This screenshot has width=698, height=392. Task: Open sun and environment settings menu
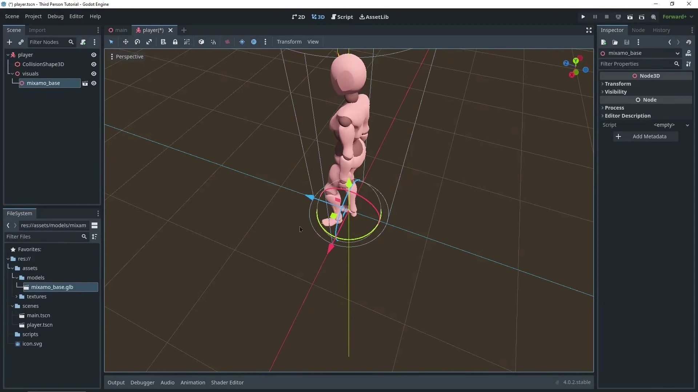click(265, 42)
